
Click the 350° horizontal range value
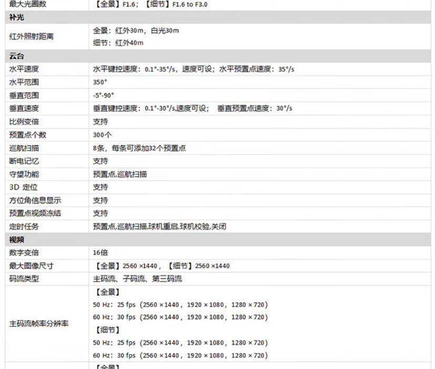click(x=100, y=83)
